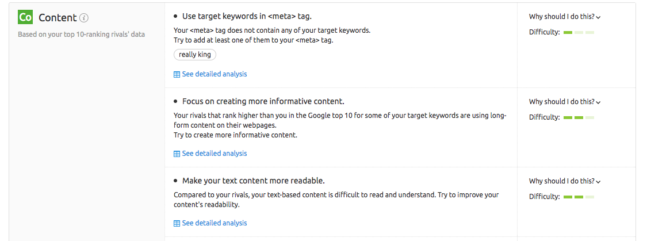
Task: Click chevron arrow next to first 'Why should I do this?'
Action: 599,18
